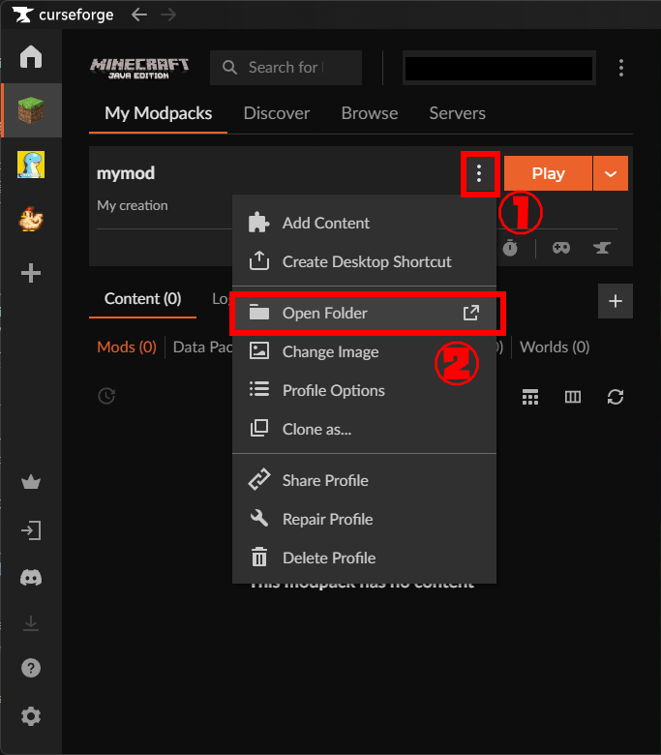Go to the CurseForge home icon
The height and width of the screenshot is (755, 661).
[31, 57]
